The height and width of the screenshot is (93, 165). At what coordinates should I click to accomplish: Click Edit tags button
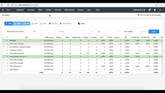pyautogui.click(x=53, y=24)
